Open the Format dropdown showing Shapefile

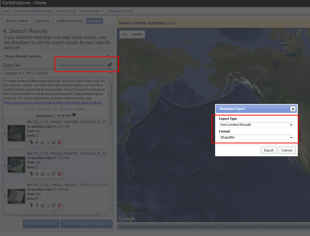[256, 137]
